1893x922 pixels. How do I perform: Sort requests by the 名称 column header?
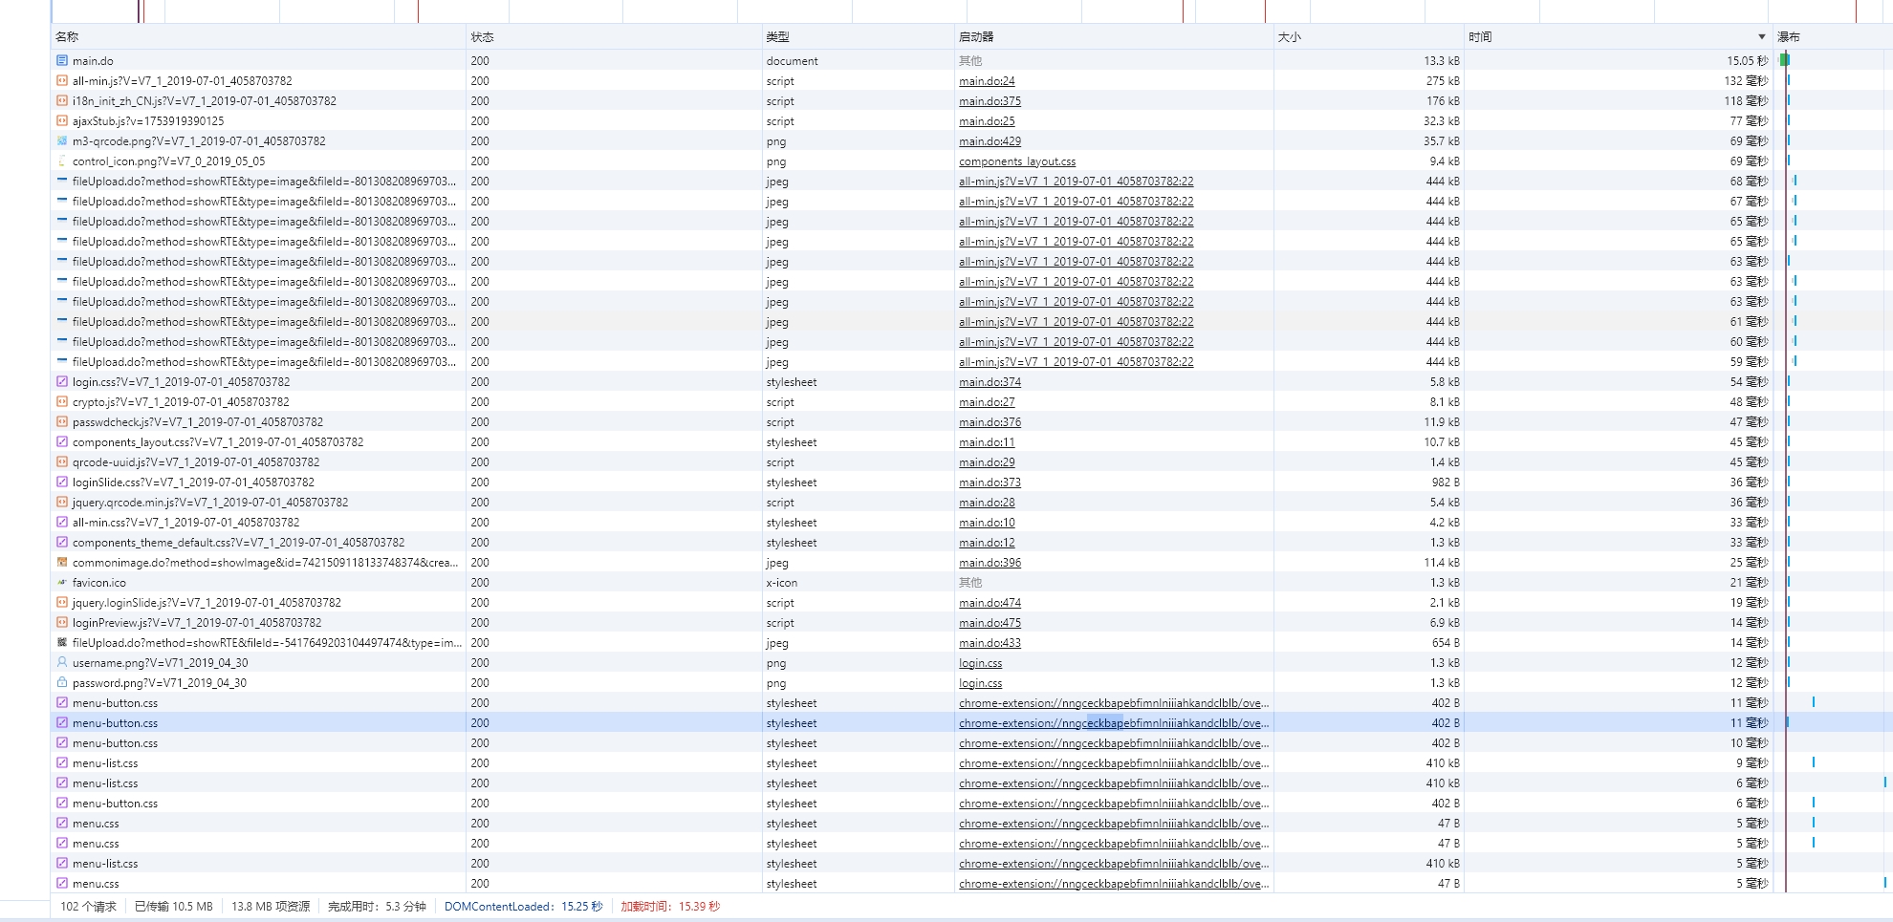pyautogui.click(x=258, y=36)
